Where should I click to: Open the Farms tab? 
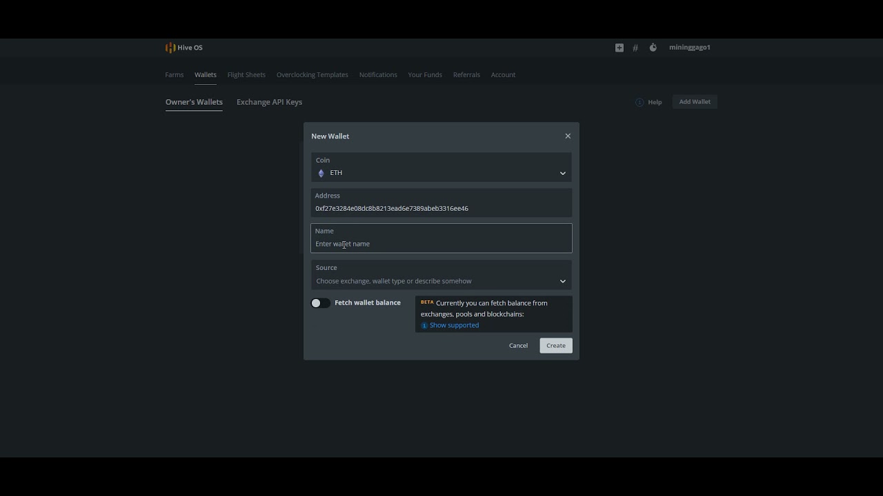tap(175, 74)
